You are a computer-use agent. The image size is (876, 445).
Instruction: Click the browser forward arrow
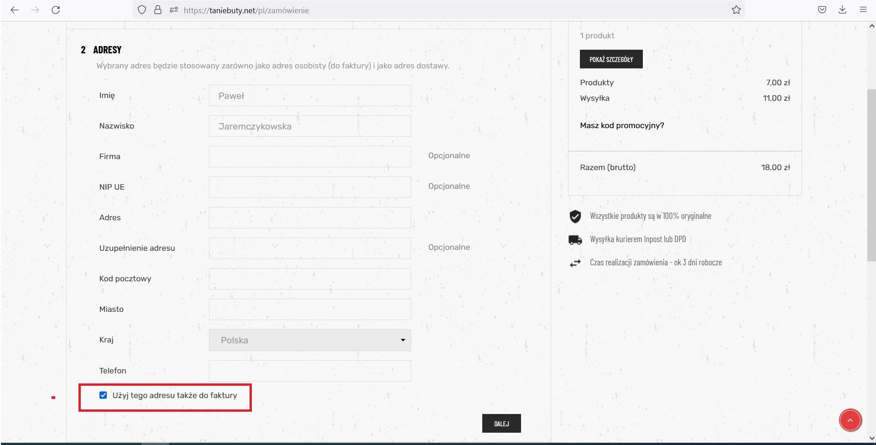point(35,10)
